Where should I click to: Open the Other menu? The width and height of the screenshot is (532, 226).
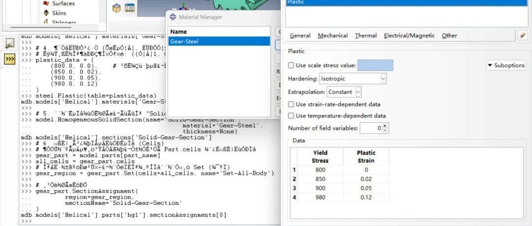[x=449, y=35]
